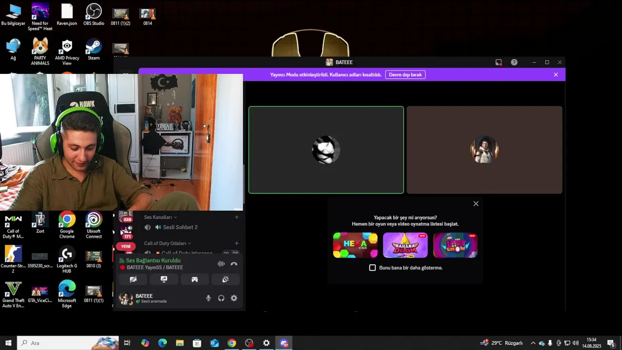
Task: Disconnect from Discord voice call
Action: coord(234,264)
